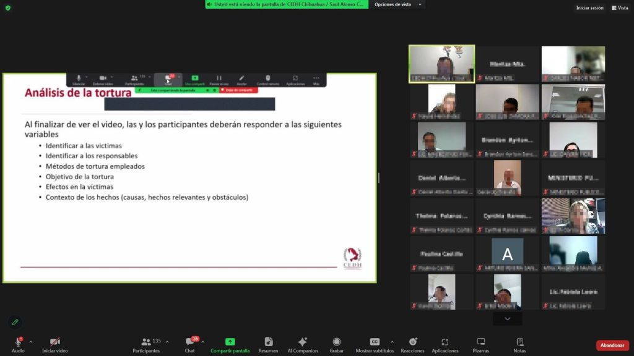Click the green Compartir pantalla icon
The image size is (634, 356).
pos(230,344)
